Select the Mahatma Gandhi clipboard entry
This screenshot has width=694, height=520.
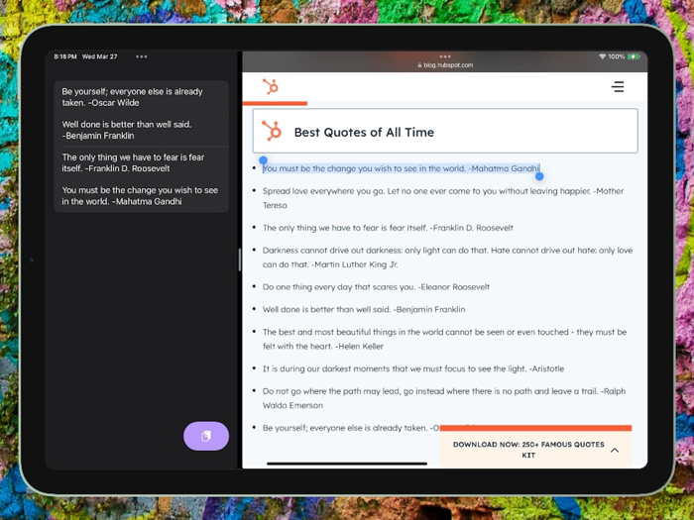point(141,196)
